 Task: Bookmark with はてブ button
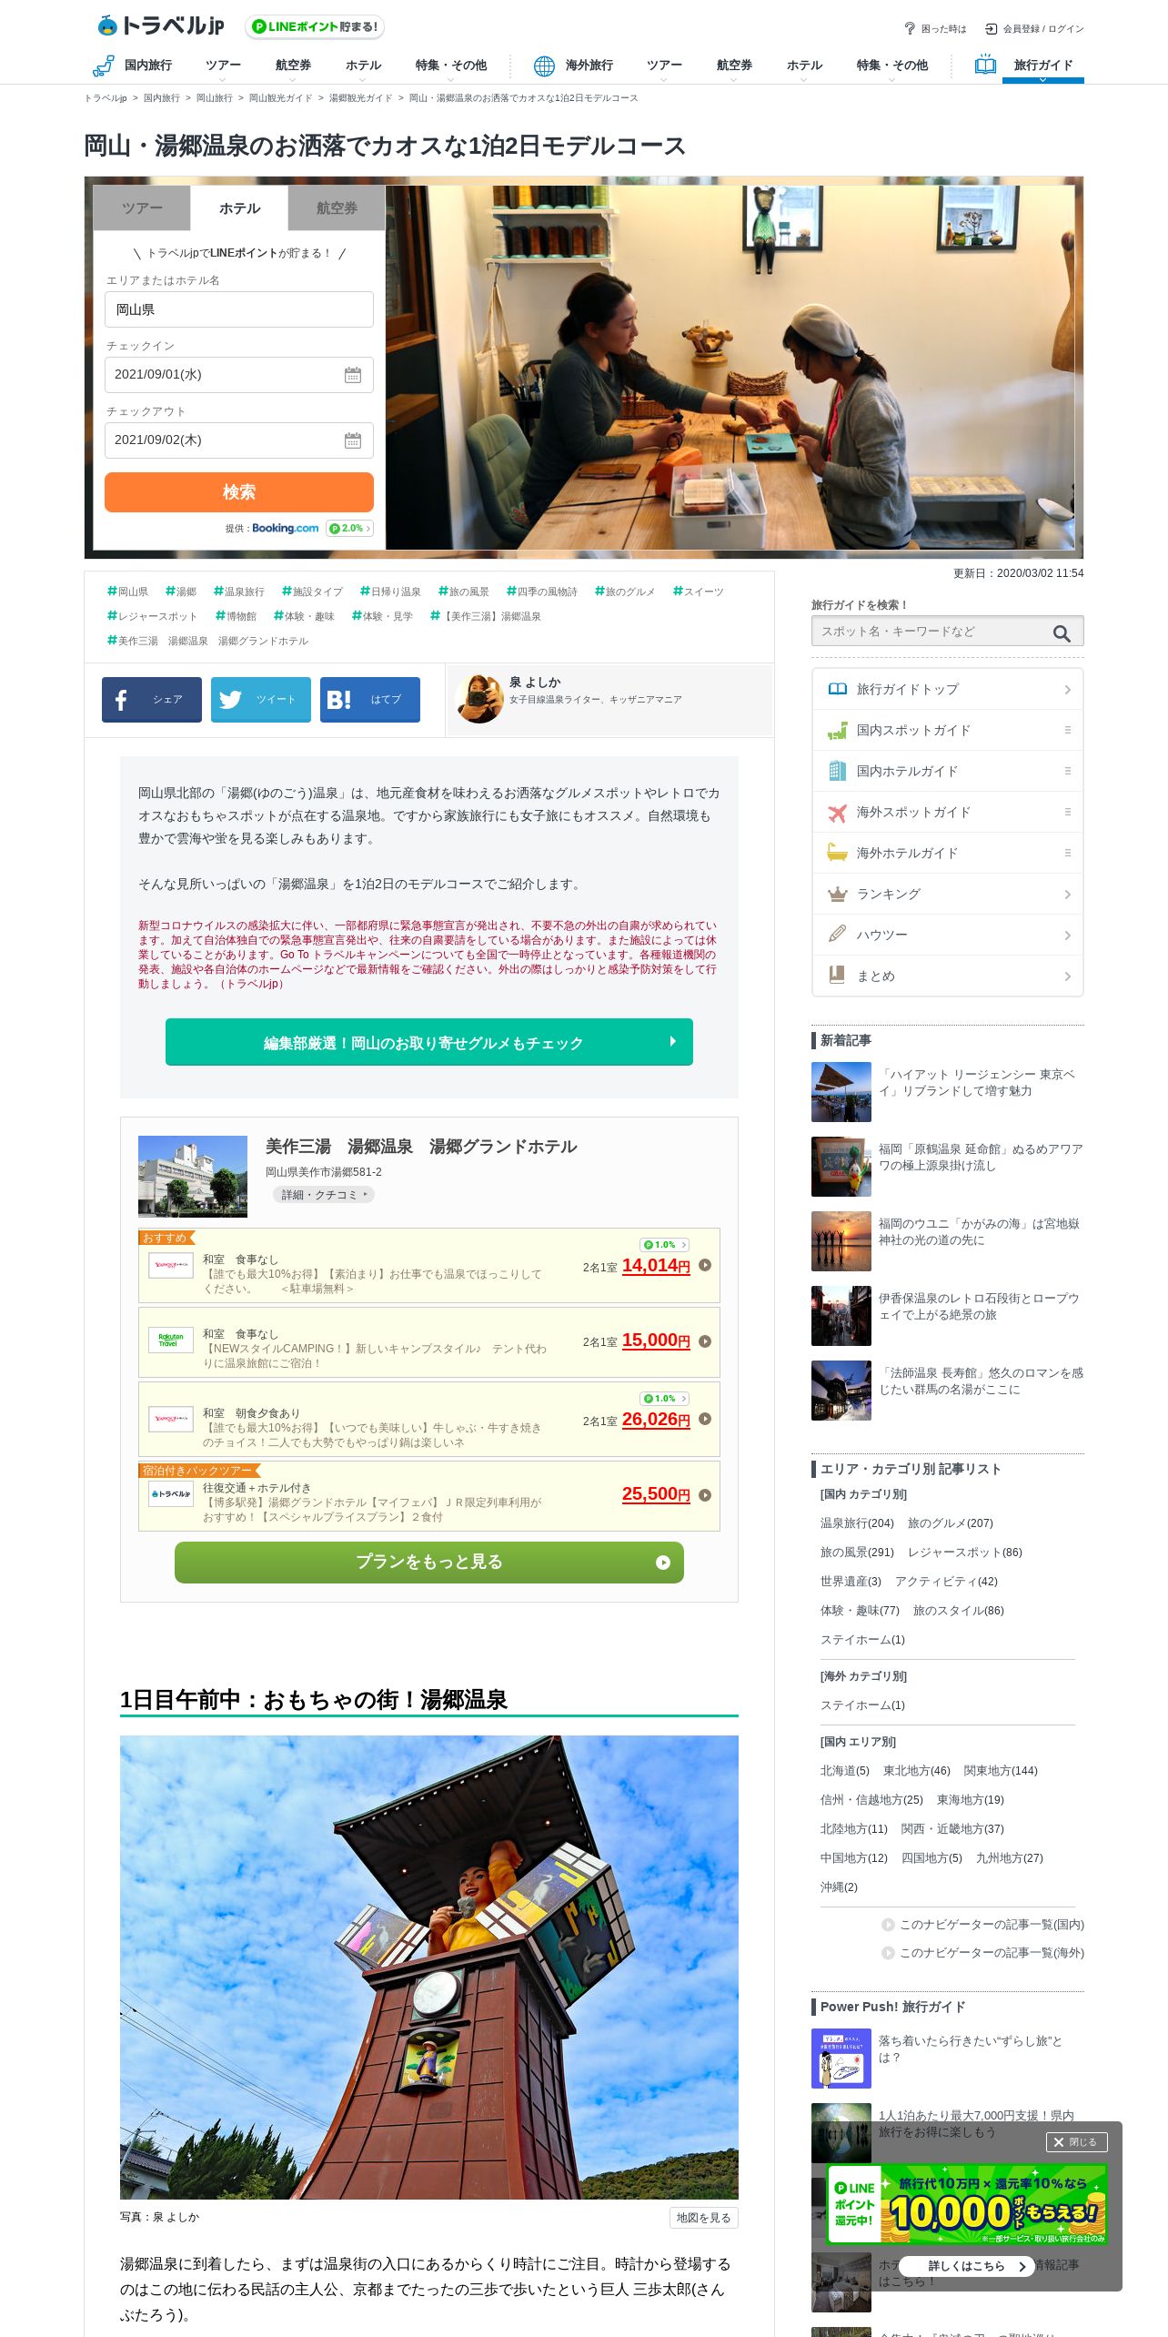pyautogui.click(x=370, y=699)
